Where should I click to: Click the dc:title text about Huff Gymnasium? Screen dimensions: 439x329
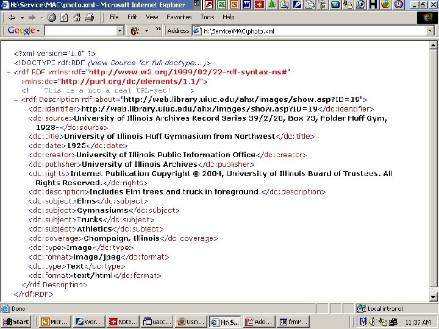click(170, 136)
